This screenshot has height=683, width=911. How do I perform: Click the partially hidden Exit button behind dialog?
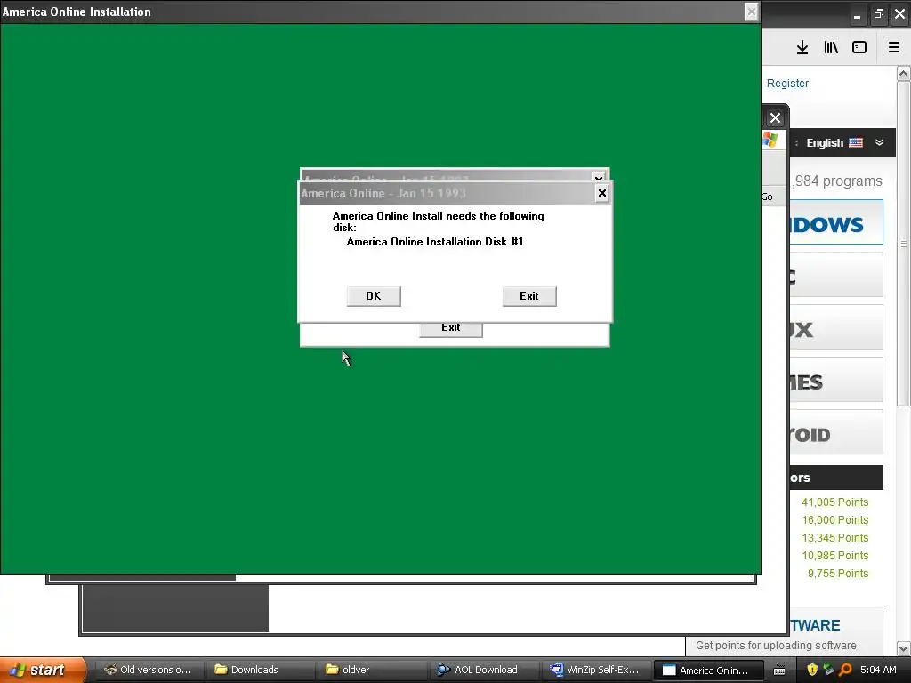(x=451, y=329)
